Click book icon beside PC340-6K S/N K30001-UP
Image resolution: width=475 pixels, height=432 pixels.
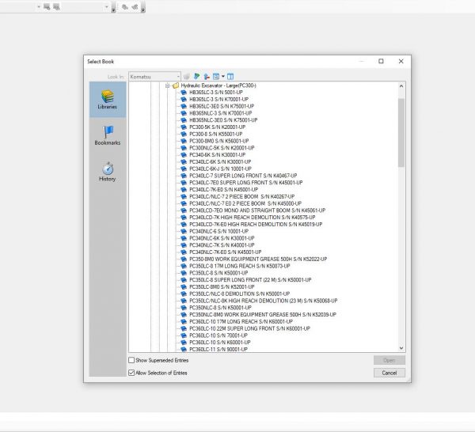pyautogui.click(x=184, y=155)
